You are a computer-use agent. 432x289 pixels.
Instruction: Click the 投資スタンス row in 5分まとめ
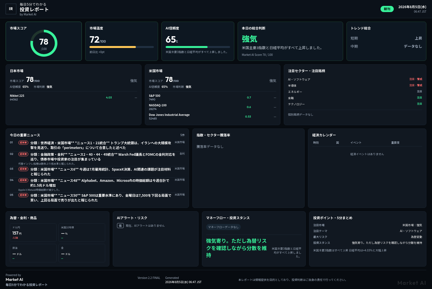pos(368,243)
